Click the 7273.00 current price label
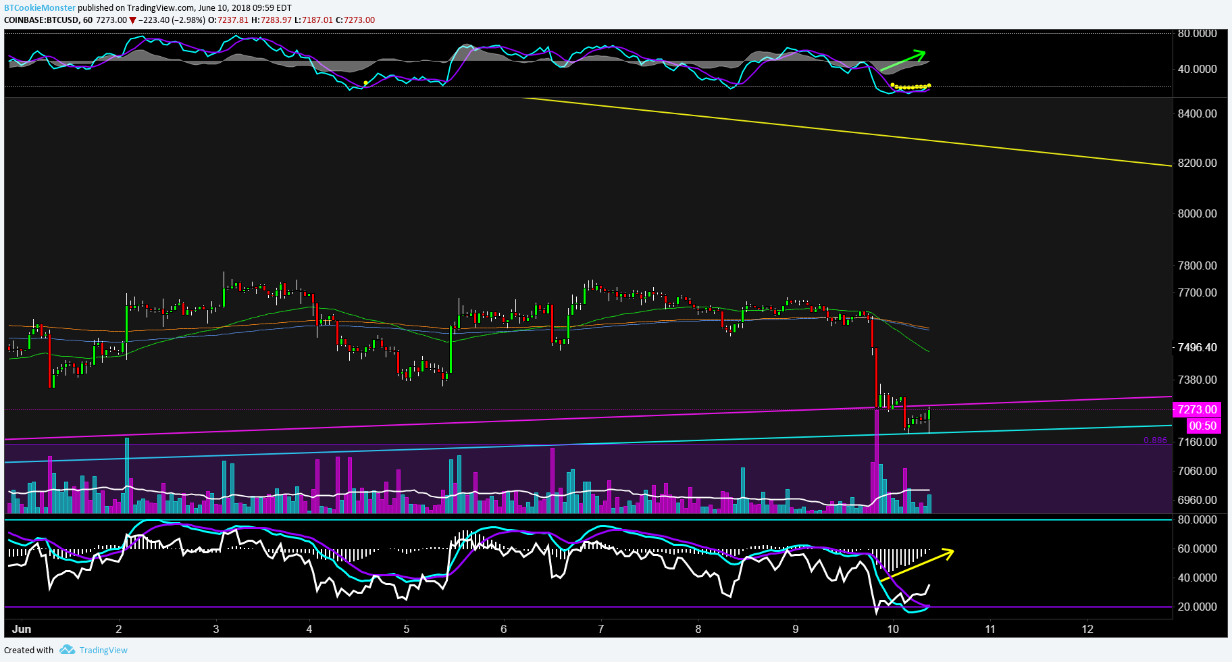 1198,409
